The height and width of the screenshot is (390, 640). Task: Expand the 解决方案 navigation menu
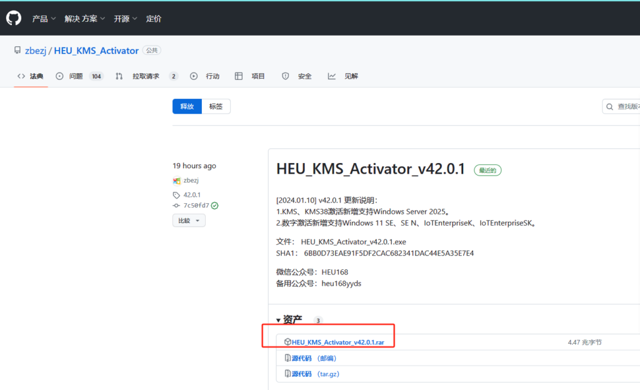pyautogui.click(x=84, y=19)
